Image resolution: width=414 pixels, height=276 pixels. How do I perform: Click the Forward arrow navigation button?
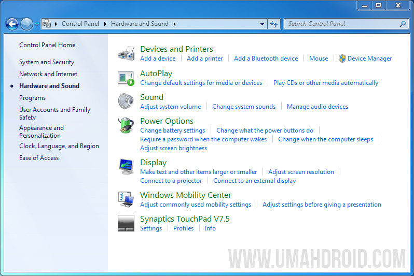26,24
